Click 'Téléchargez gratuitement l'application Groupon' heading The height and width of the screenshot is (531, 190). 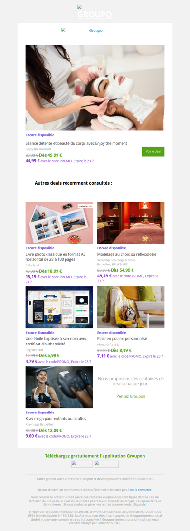click(x=95, y=456)
